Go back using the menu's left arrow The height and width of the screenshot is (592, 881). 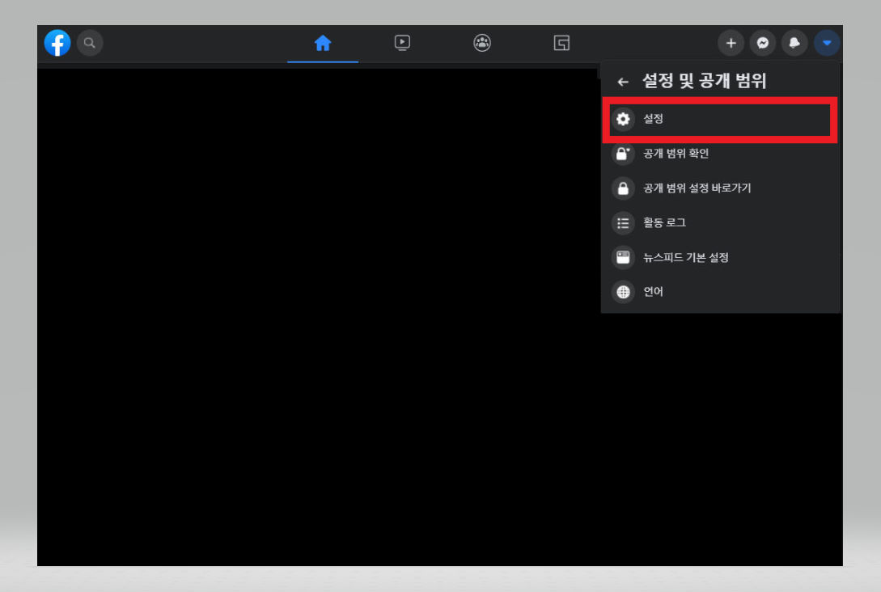(x=623, y=82)
